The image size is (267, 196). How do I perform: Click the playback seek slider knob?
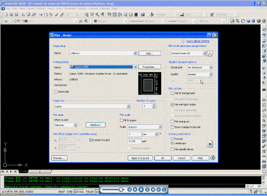[x=121, y=190]
